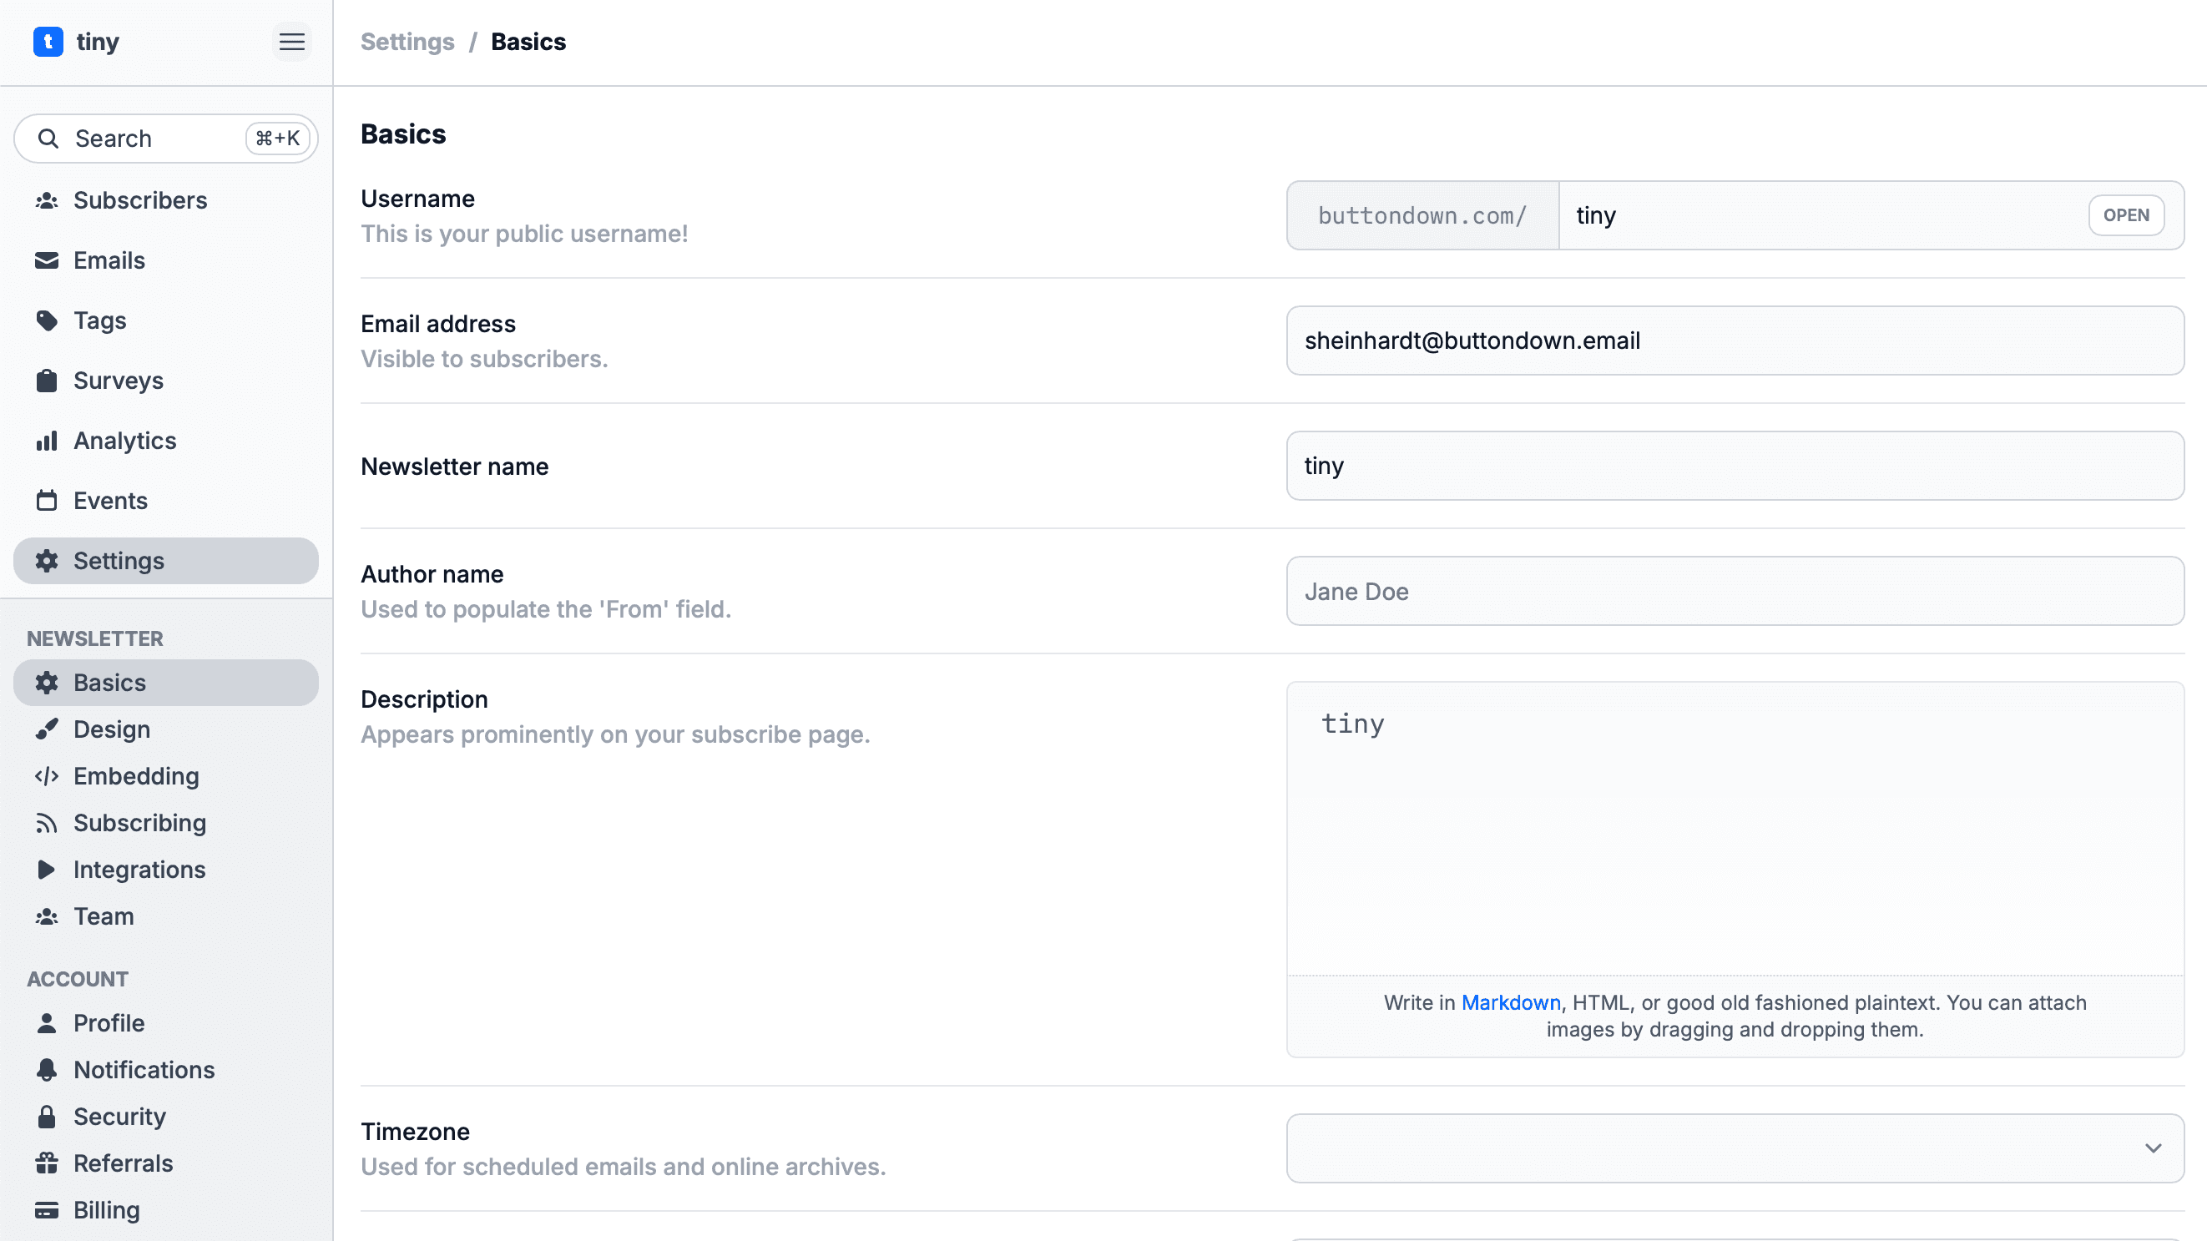
Task: Click into the Search box
Action: click(154, 139)
